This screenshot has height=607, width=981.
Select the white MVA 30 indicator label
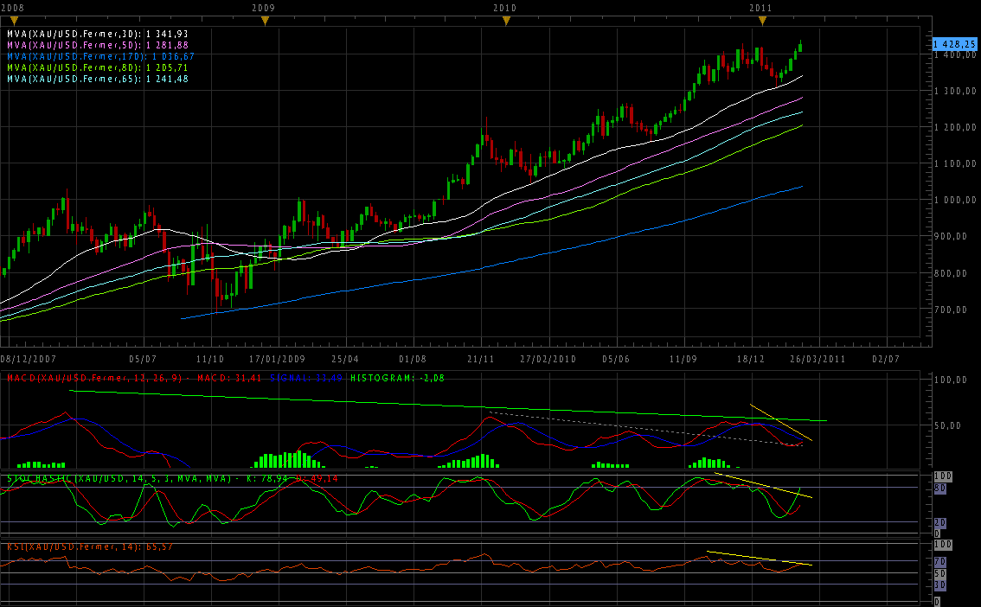click(x=98, y=34)
